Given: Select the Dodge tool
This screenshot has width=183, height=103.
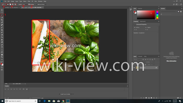Looking at the screenshot, I should [x=2, y=42].
